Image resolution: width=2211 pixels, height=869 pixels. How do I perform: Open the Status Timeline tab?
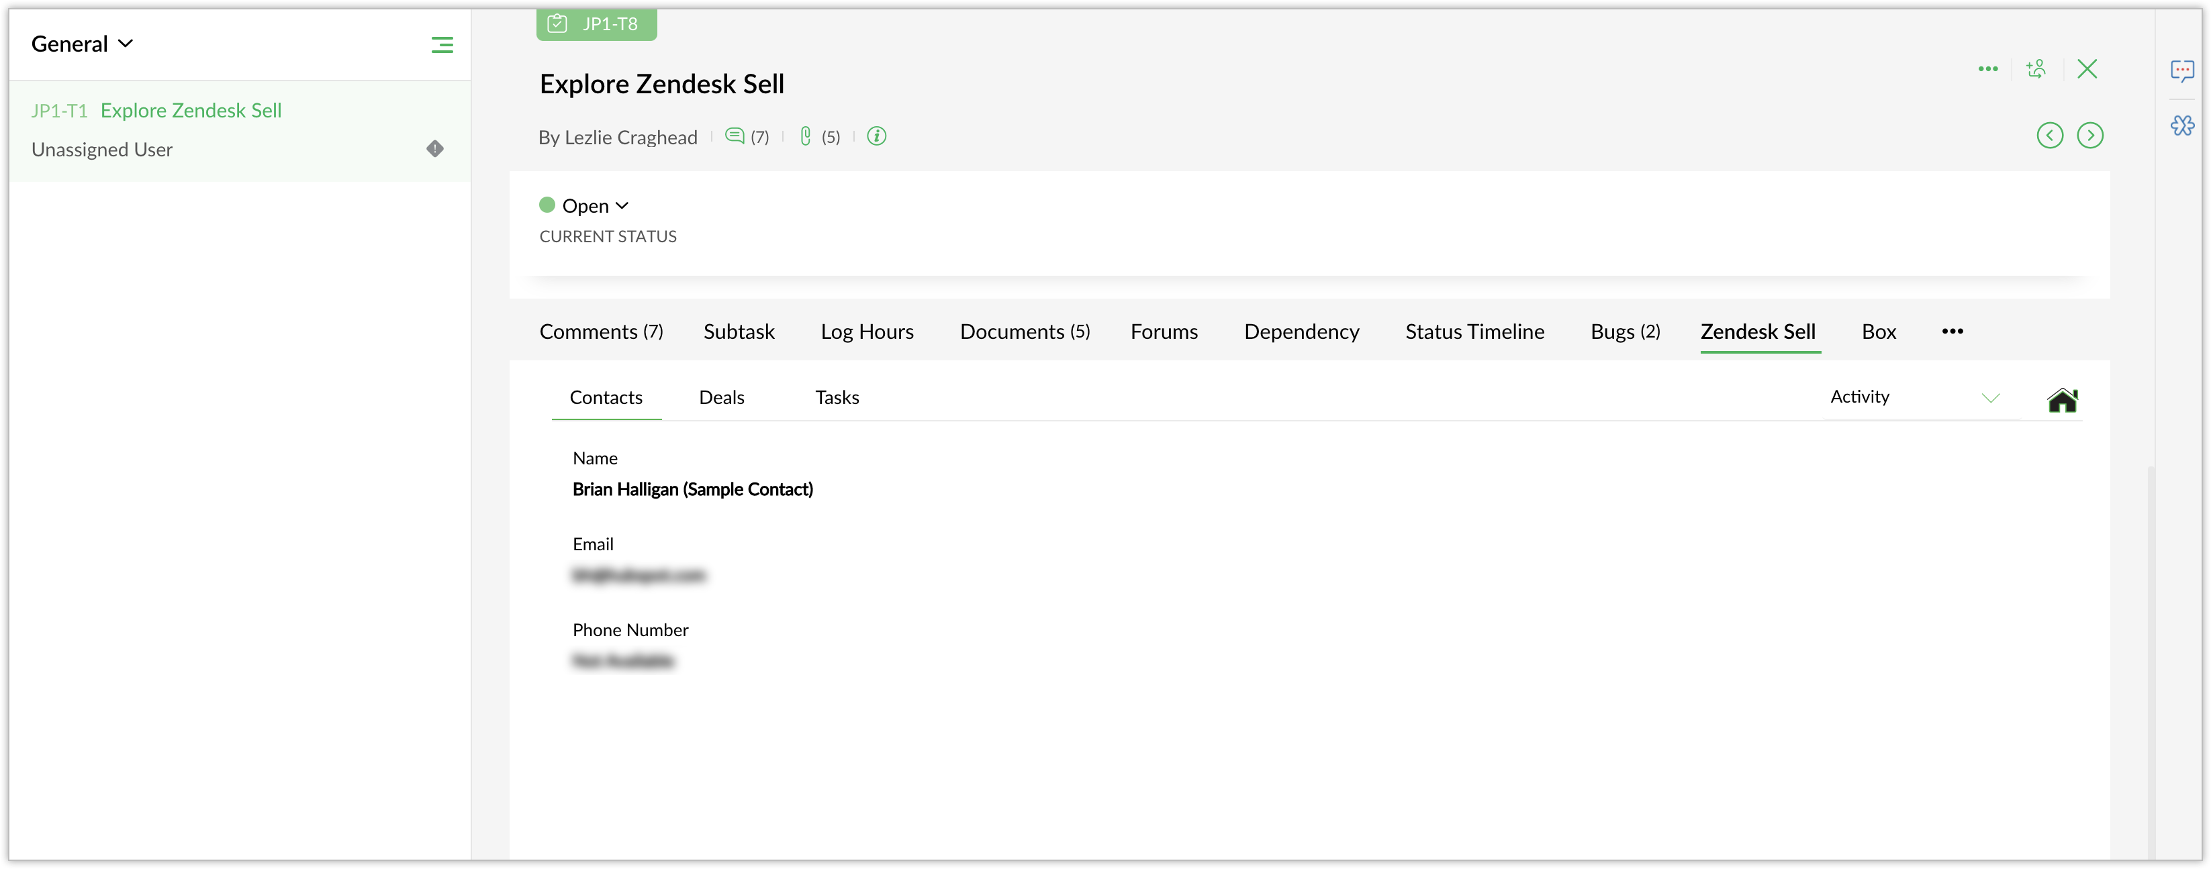click(1474, 332)
